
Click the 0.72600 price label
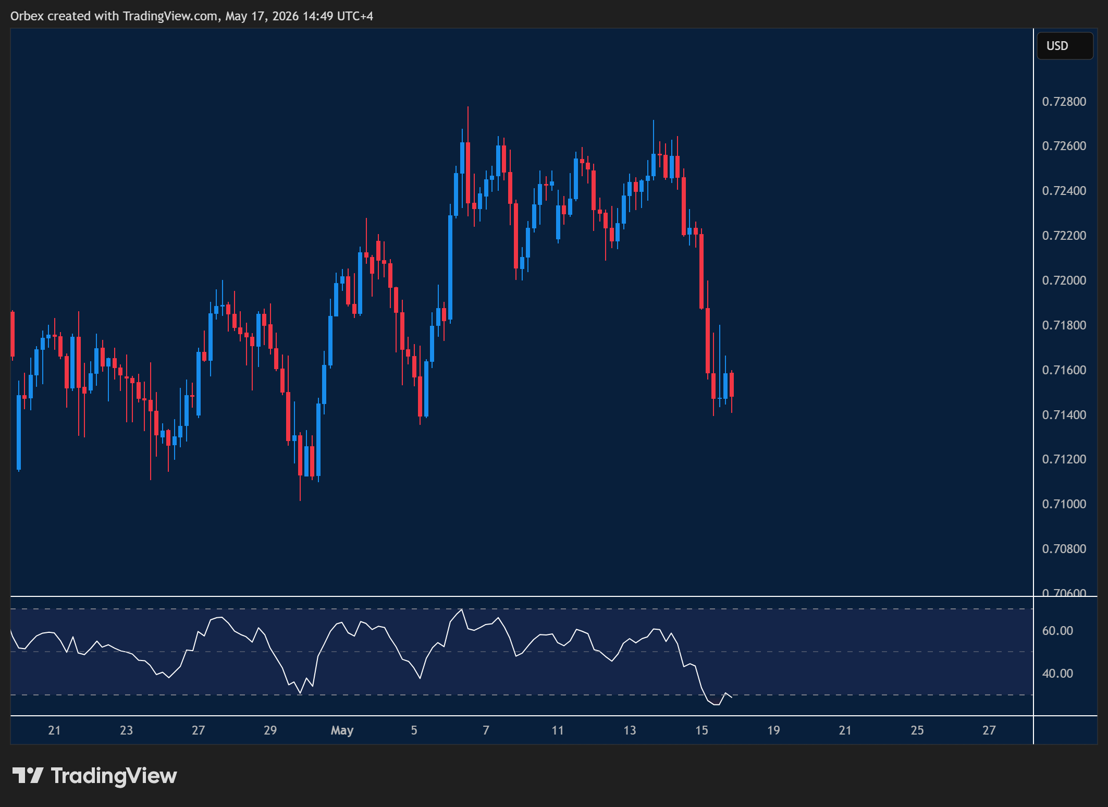[1064, 146]
